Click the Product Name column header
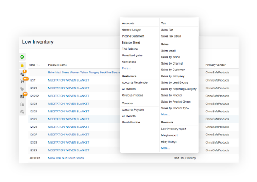Screen dimensions: 257x182 pyautogui.click(x=57, y=65)
